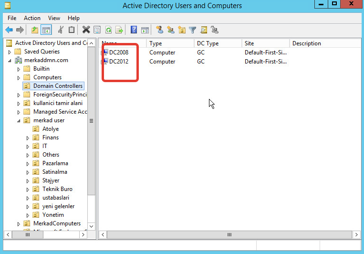Click the DC2008 computer icon
Image resolution: width=364 pixels, height=254 pixels.
(x=105, y=53)
